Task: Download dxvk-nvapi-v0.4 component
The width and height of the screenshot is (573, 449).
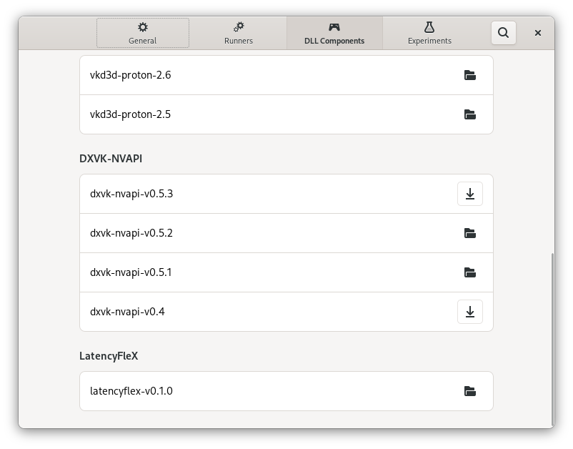Action: click(470, 312)
